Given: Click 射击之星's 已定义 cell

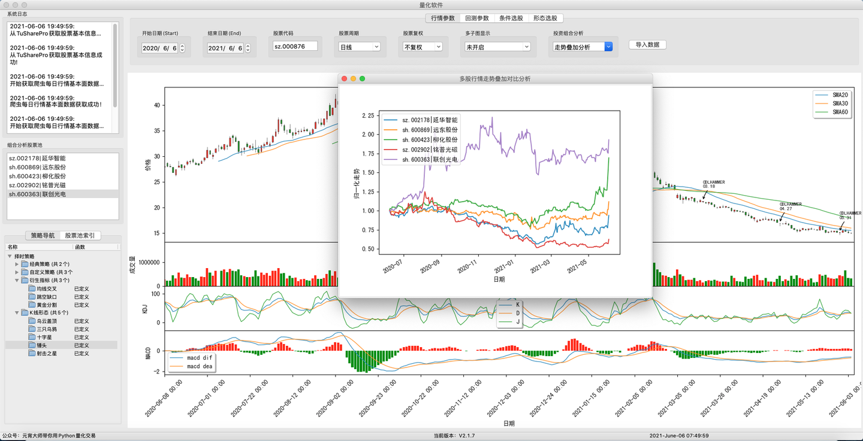Looking at the screenshot, I should (82, 353).
